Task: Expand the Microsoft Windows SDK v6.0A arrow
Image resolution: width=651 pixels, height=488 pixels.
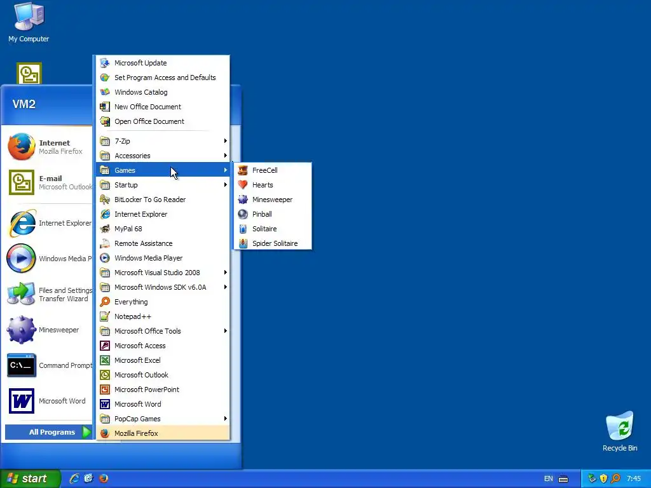Action: point(226,287)
